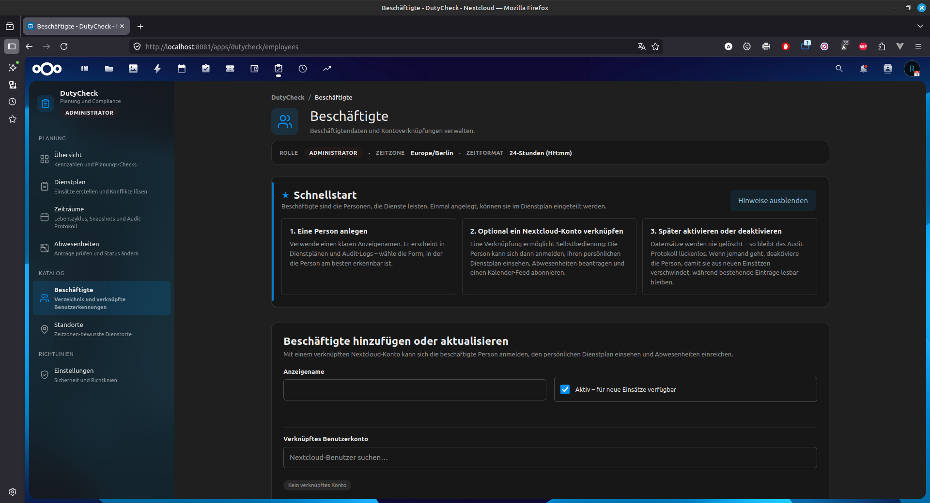930x503 pixels.
Task: Click the 2. Optional ein Nextcloud-Konto verknüpfen card
Action: [x=549, y=256]
